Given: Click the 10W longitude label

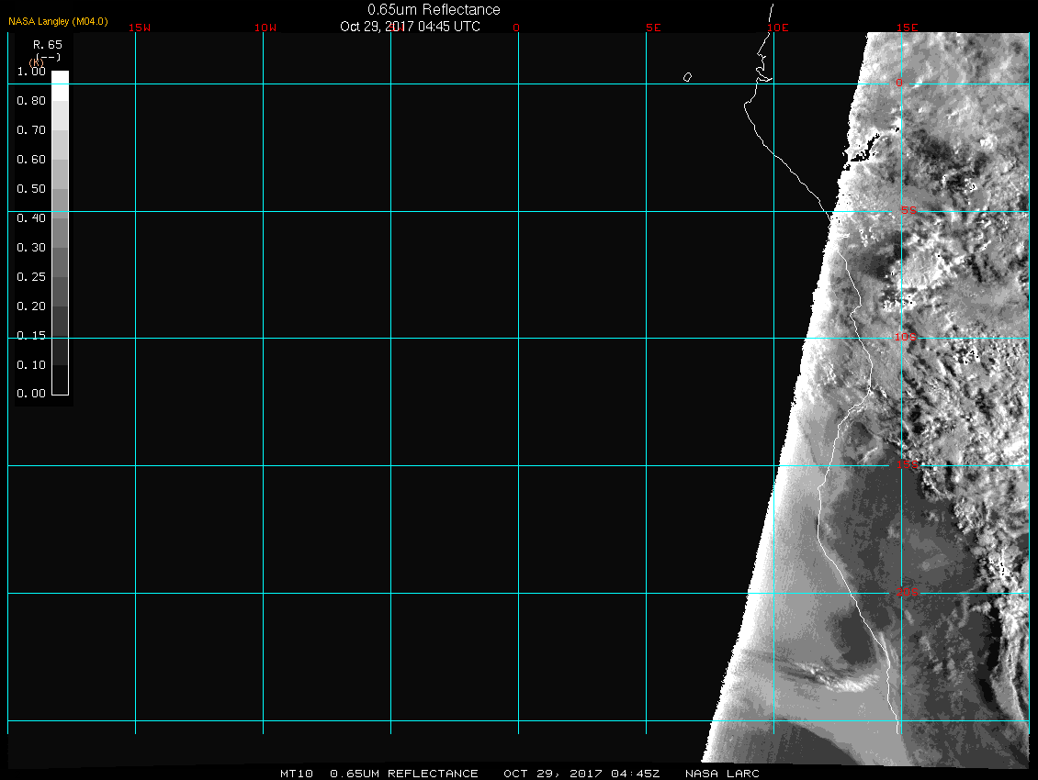Looking at the screenshot, I should [x=265, y=28].
